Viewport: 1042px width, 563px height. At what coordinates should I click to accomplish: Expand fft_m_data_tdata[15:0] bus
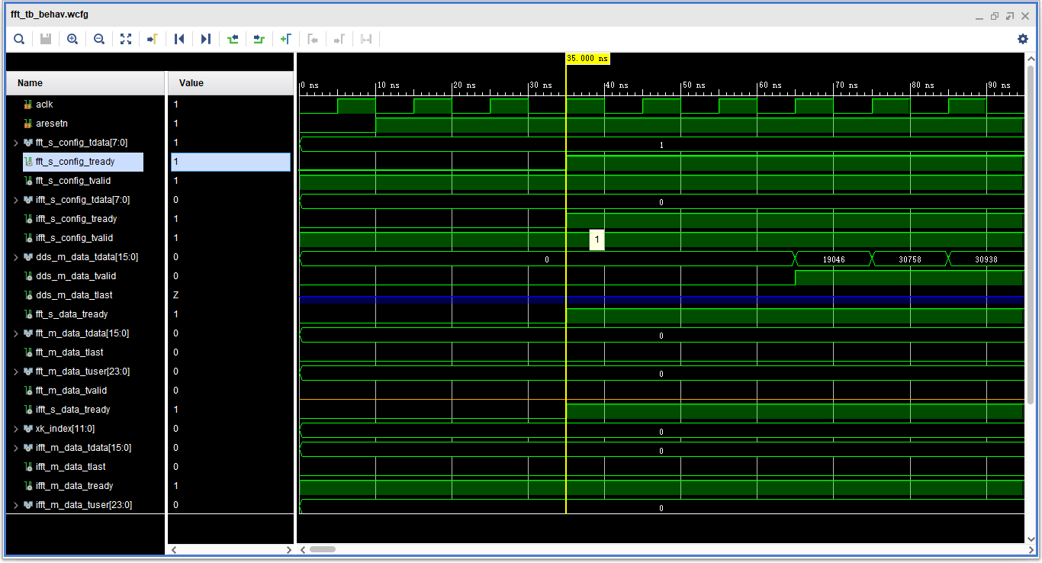16,333
